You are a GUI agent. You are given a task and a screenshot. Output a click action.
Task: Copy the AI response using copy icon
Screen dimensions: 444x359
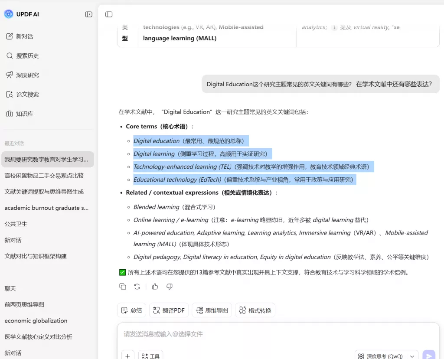(123, 287)
